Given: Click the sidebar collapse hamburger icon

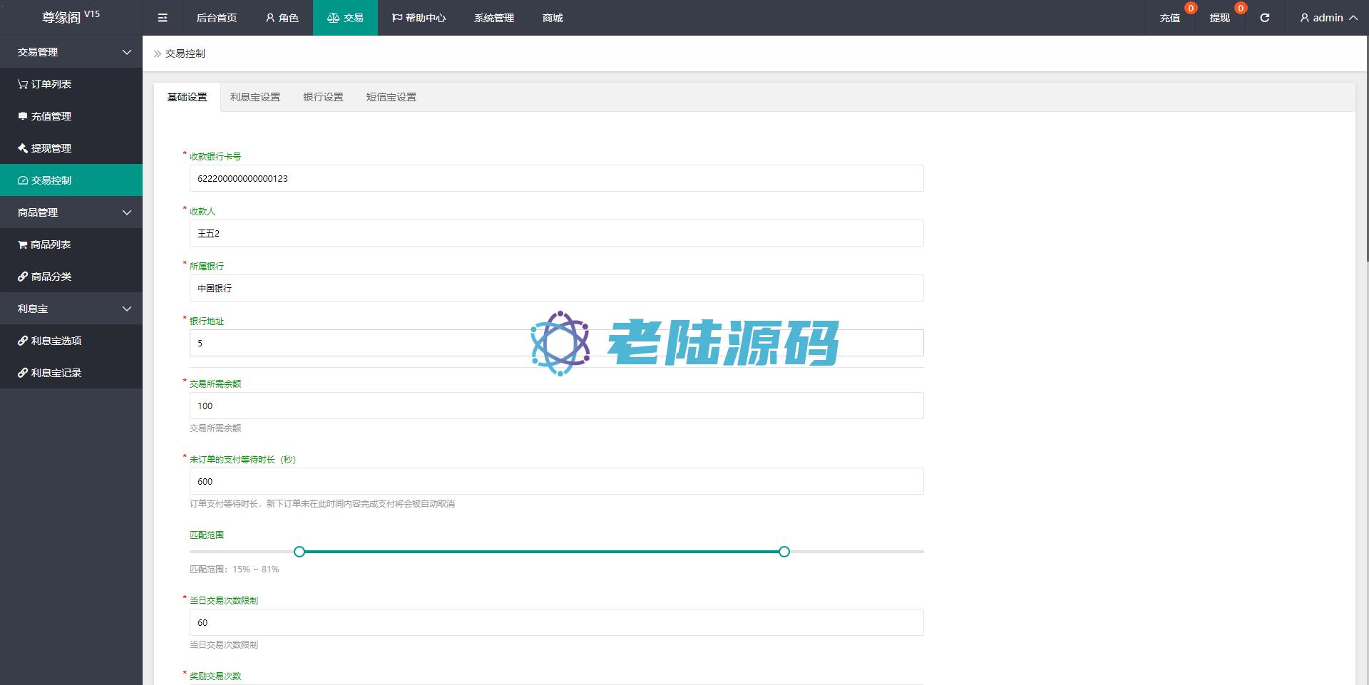Looking at the screenshot, I should [163, 18].
